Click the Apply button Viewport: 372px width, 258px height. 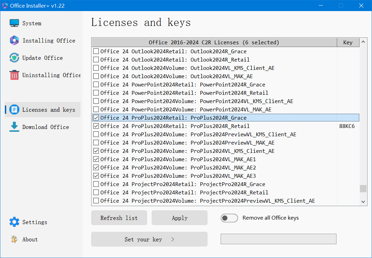[180, 218]
